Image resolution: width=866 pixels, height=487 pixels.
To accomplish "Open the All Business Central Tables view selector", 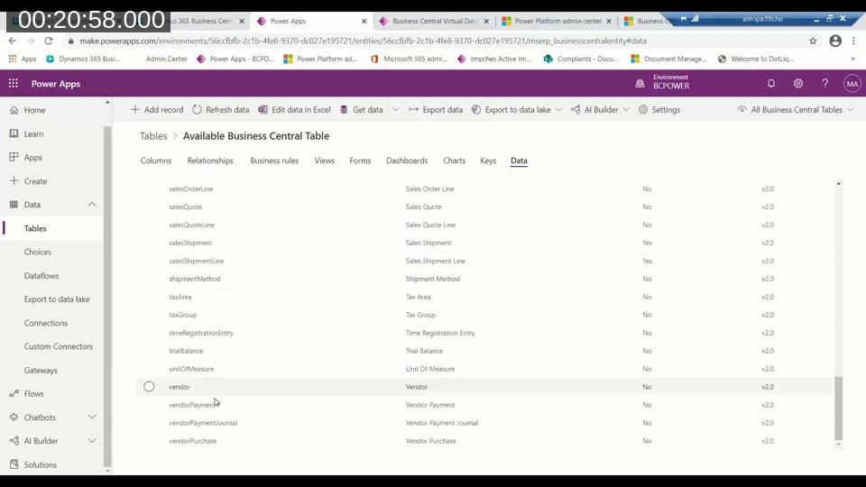I will point(796,110).
